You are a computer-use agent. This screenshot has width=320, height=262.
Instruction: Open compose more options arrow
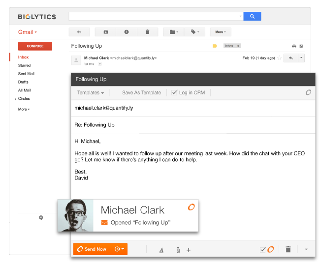(306, 250)
